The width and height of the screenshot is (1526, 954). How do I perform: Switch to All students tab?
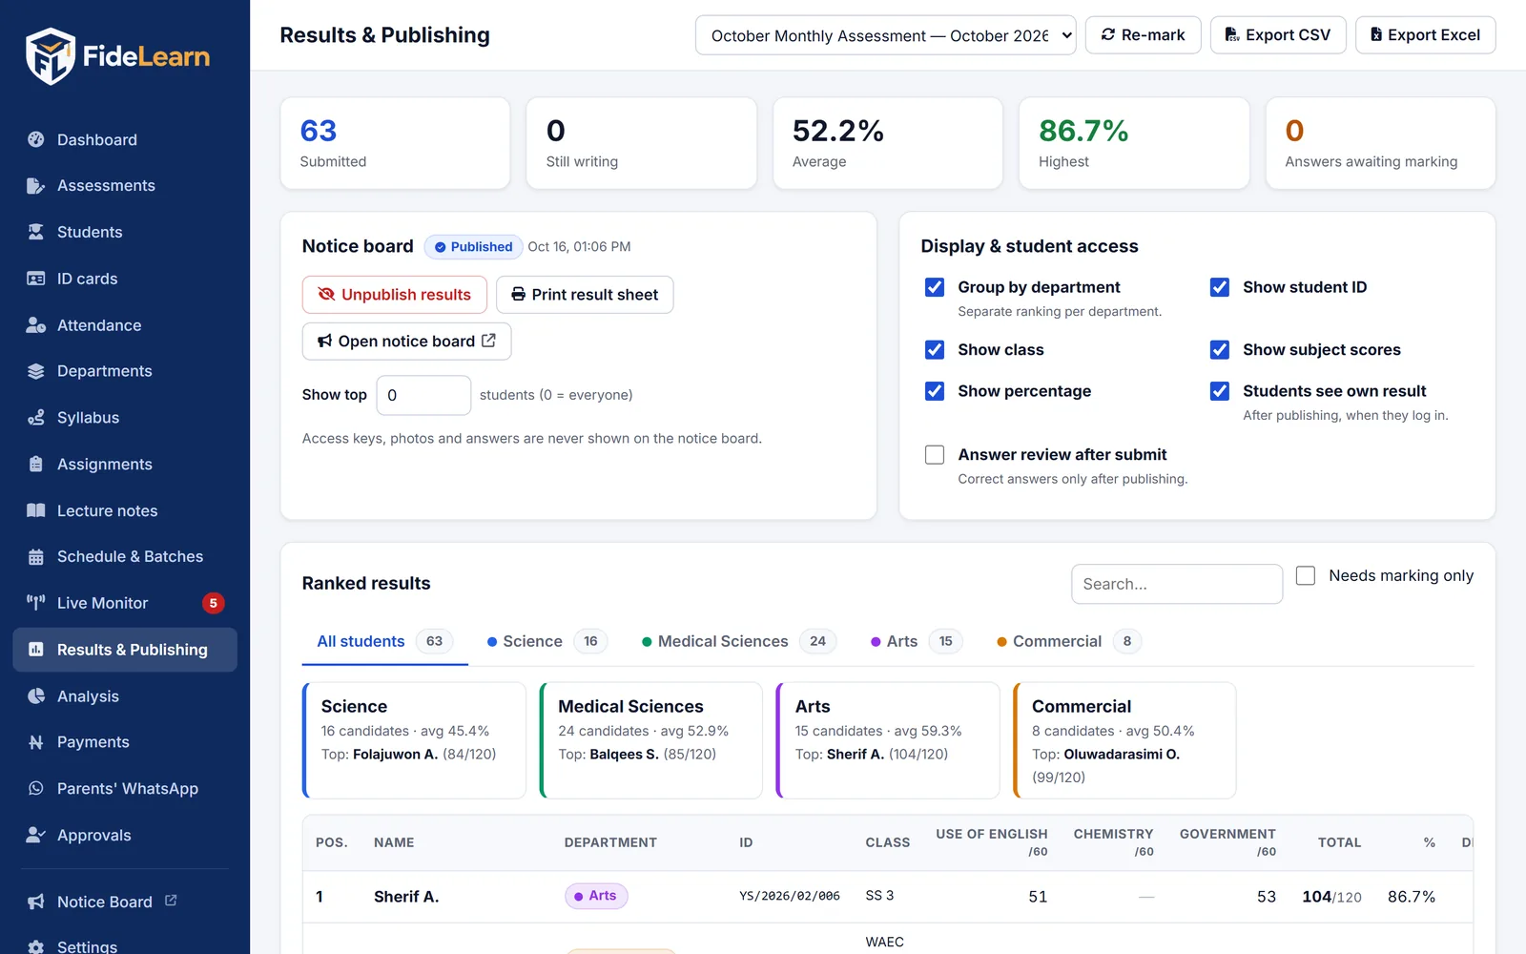coord(384,641)
